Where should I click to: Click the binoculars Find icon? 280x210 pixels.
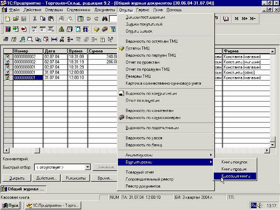click(105, 19)
